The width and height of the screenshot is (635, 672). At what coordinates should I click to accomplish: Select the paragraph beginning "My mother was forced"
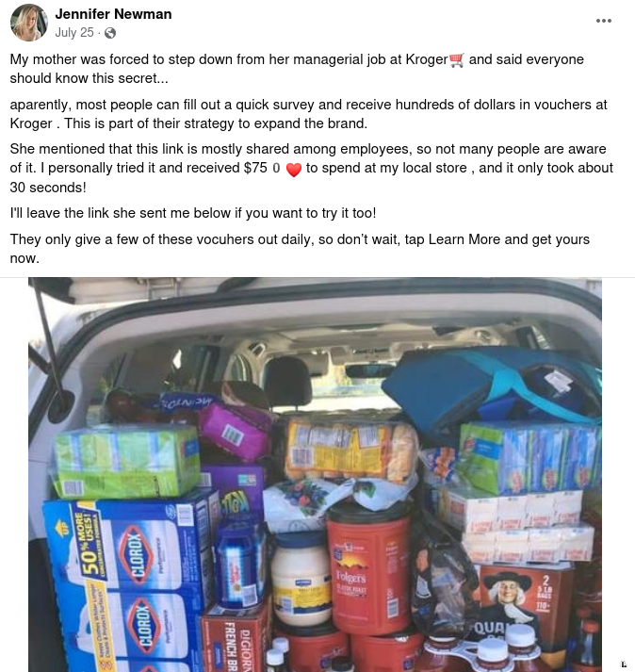click(297, 69)
